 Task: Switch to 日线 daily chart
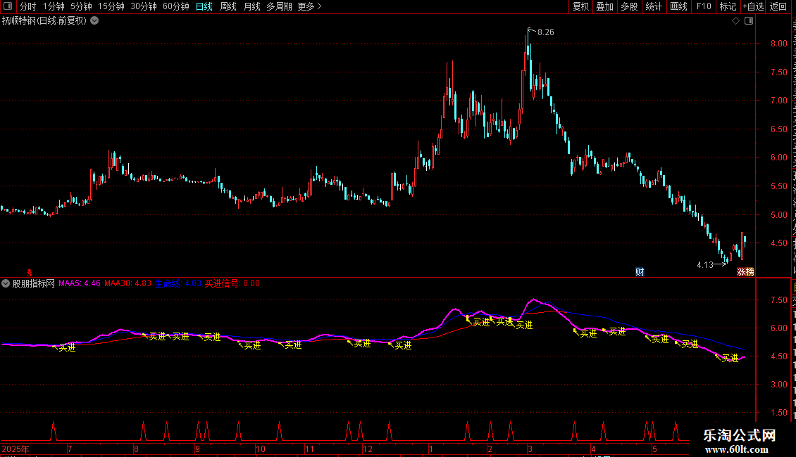[x=204, y=6]
